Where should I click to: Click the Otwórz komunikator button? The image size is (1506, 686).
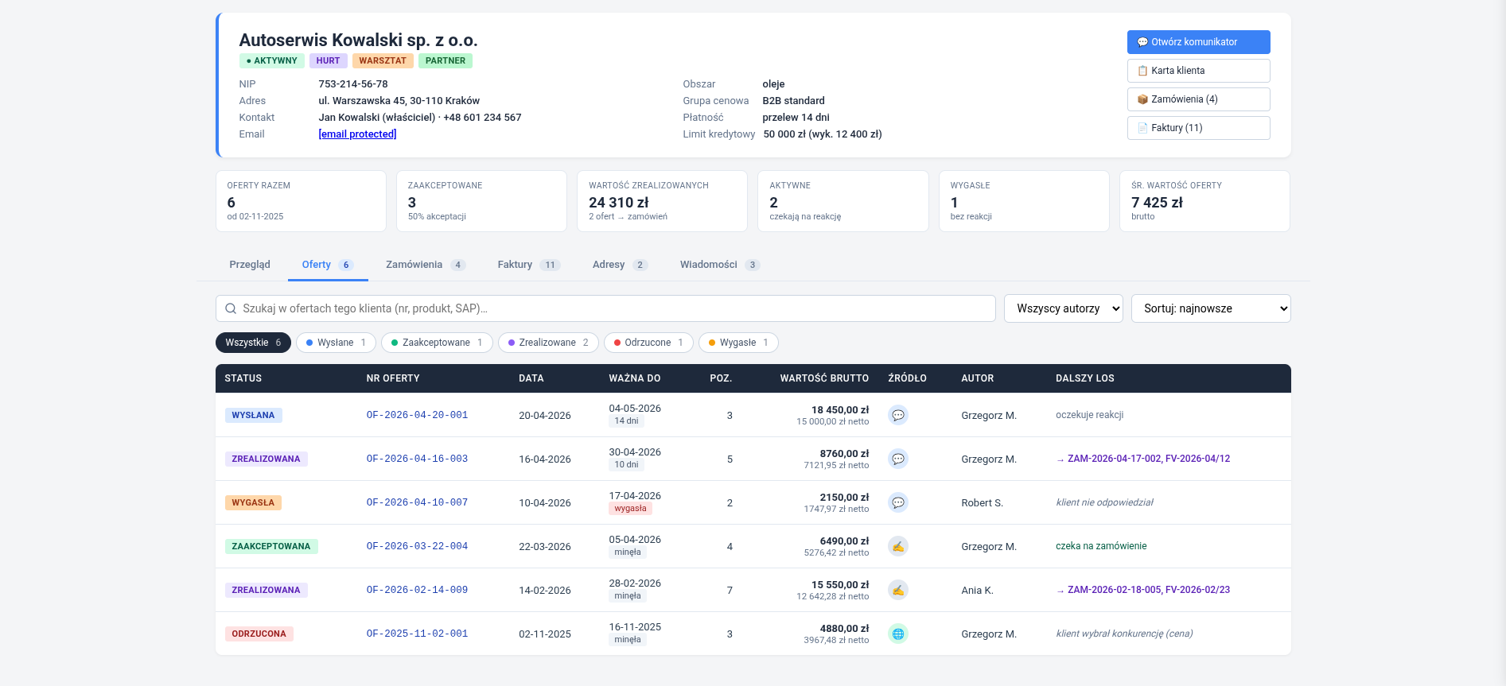(1198, 42)
